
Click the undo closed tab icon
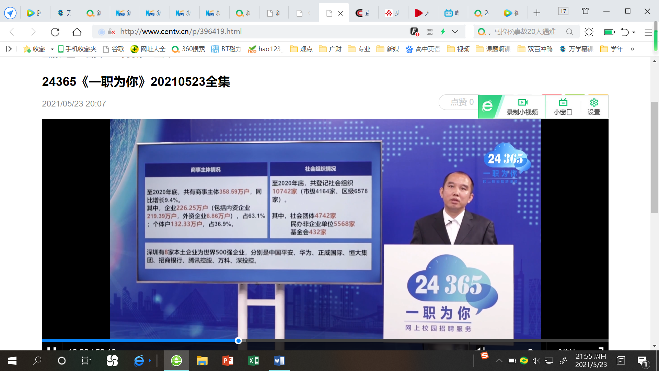pyautogui.click(x=625, y=32)
